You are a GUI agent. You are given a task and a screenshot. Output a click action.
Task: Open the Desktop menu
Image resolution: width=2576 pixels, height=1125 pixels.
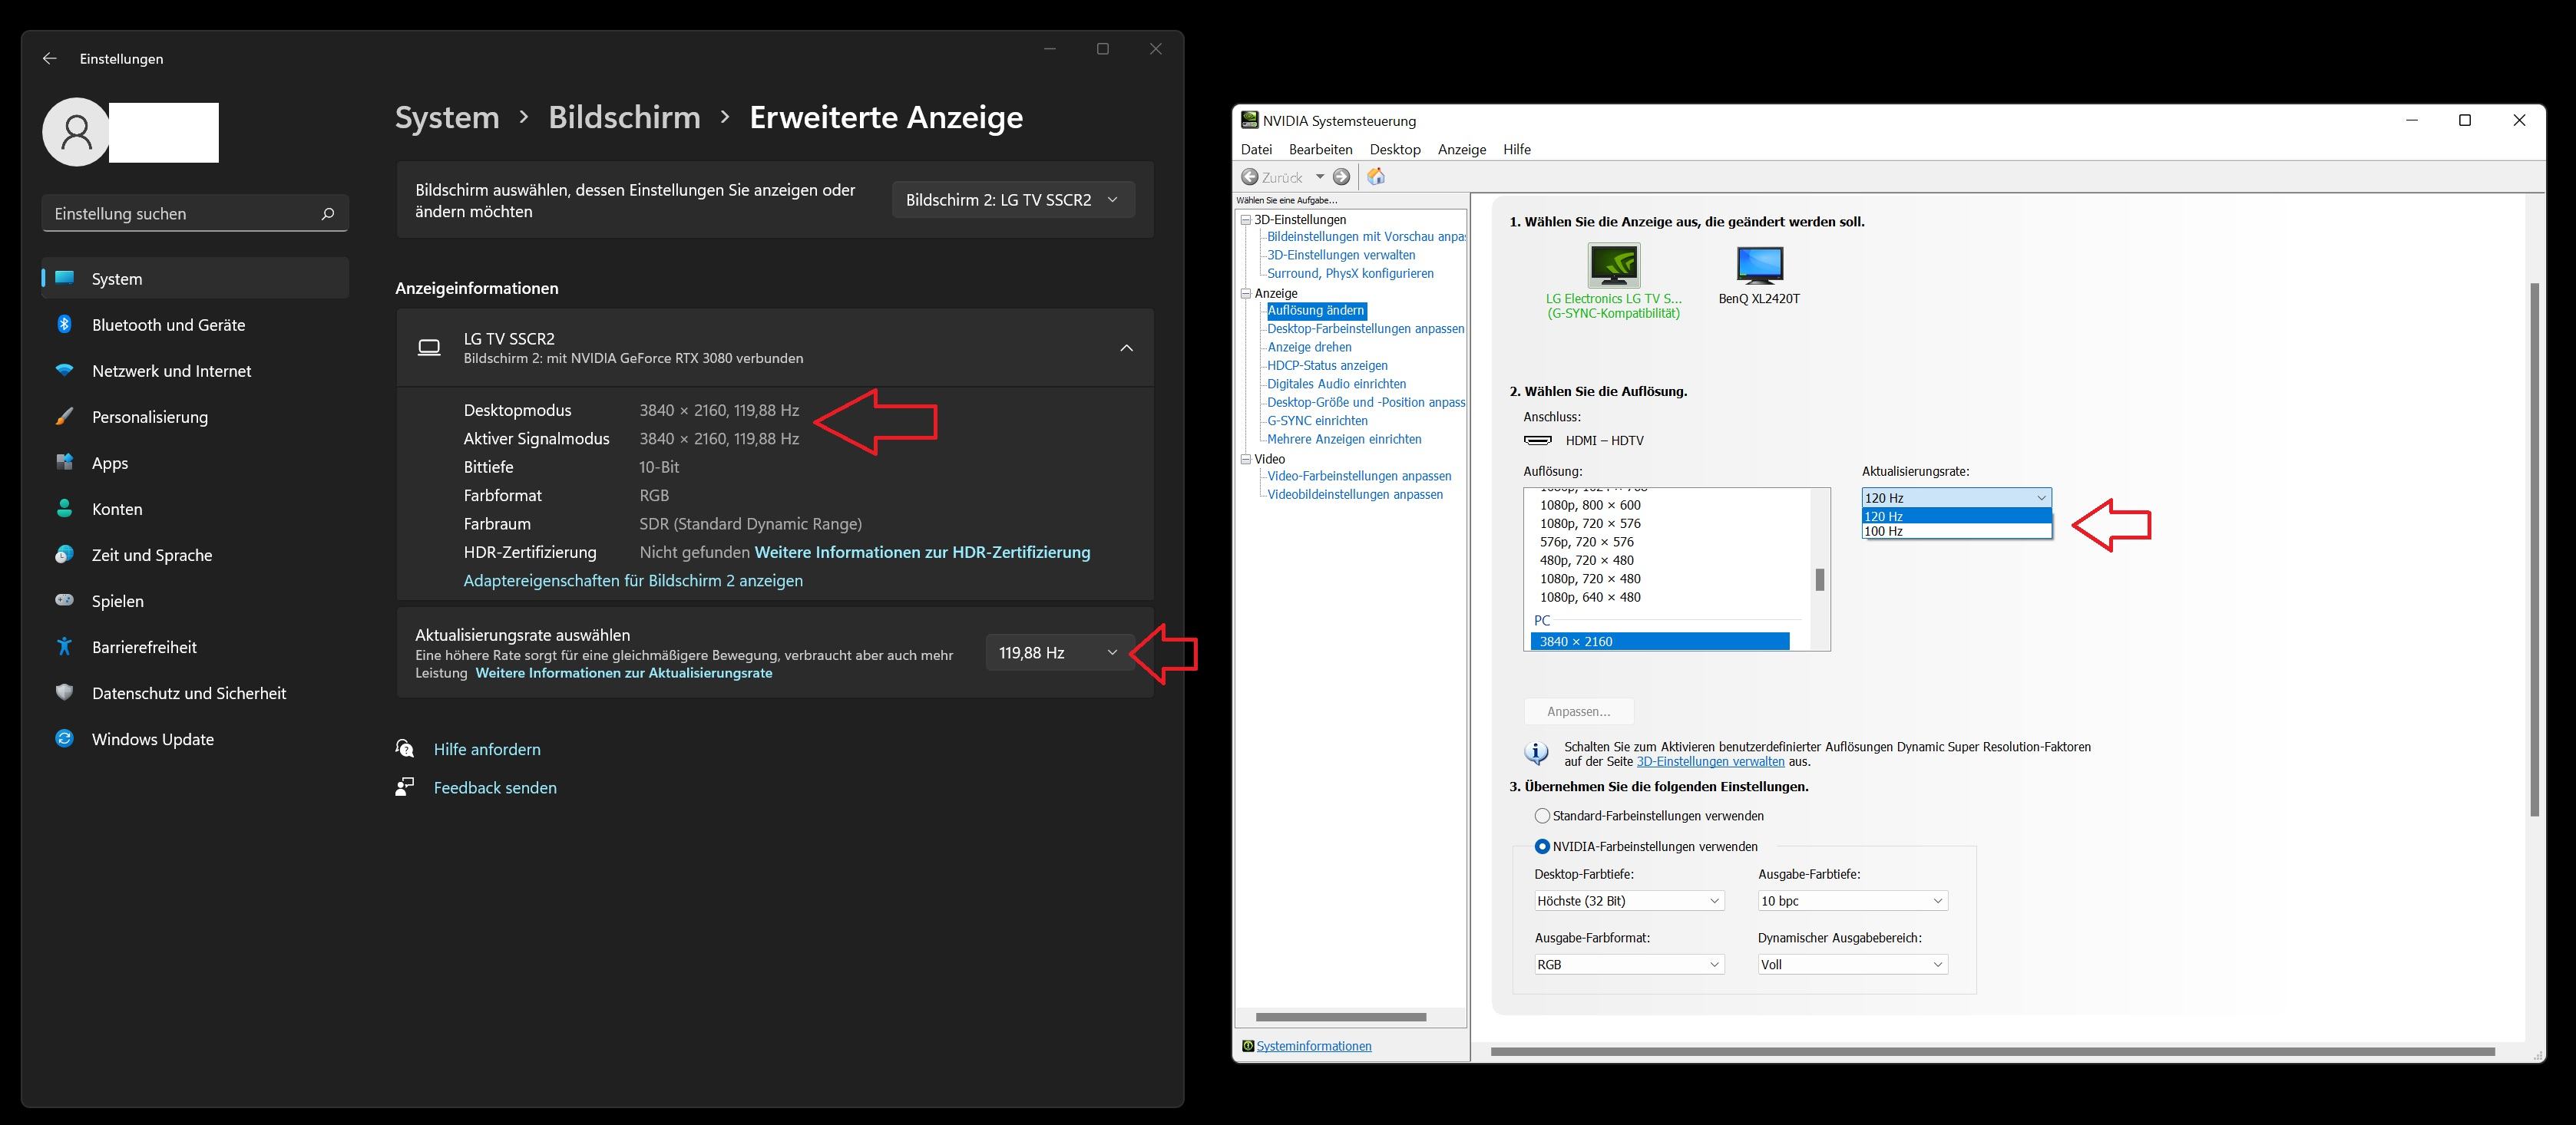[1395, 150]
